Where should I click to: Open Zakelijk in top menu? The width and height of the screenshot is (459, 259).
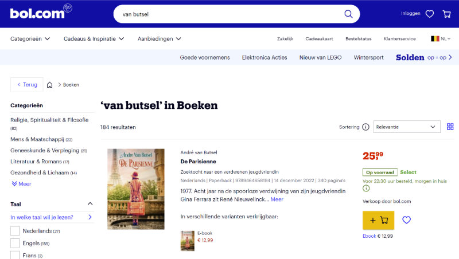(x=285, y=38)
